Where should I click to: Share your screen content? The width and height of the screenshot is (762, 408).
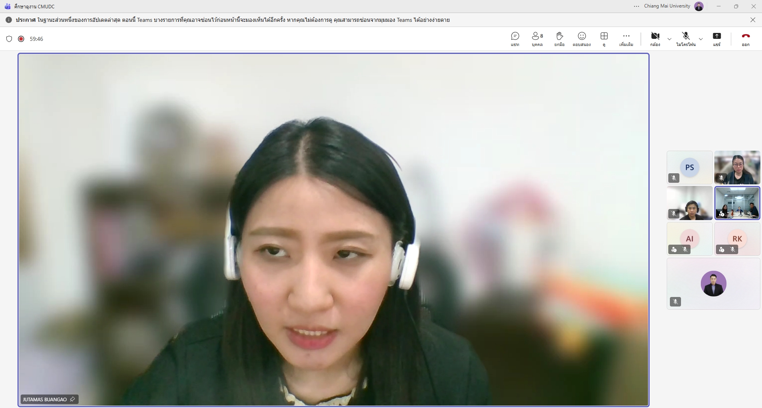[x=716, y=39]
